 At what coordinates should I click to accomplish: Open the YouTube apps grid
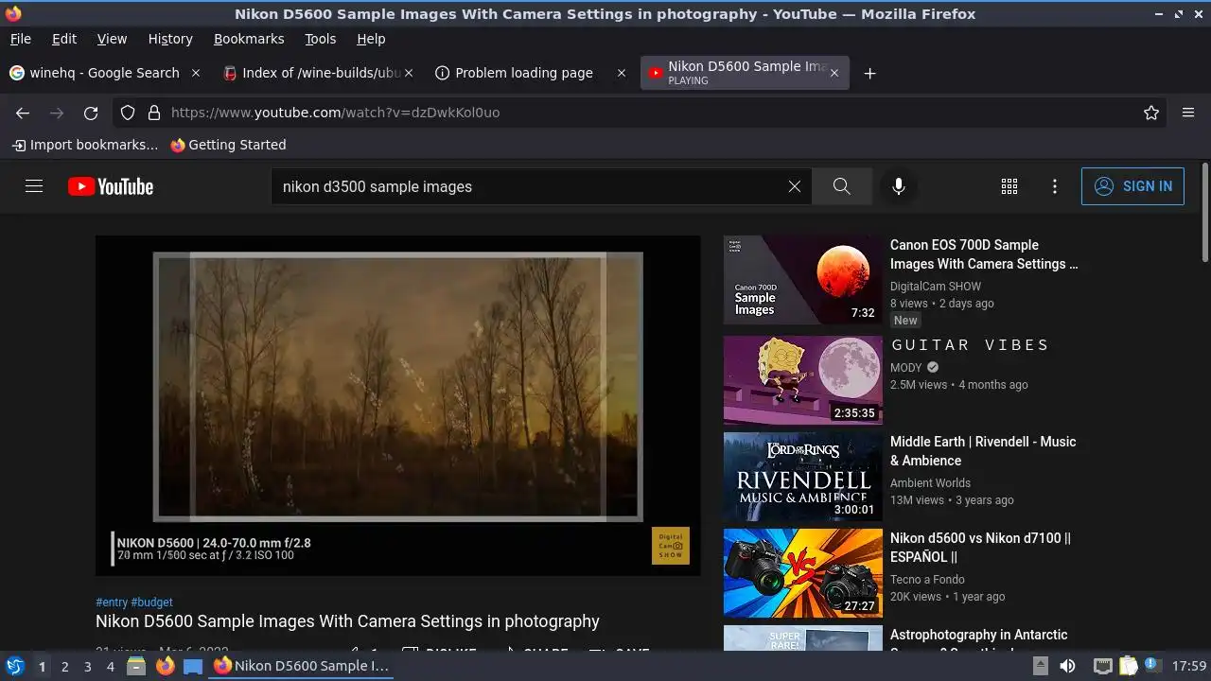pyautogui.click(x=1009, y=186)
